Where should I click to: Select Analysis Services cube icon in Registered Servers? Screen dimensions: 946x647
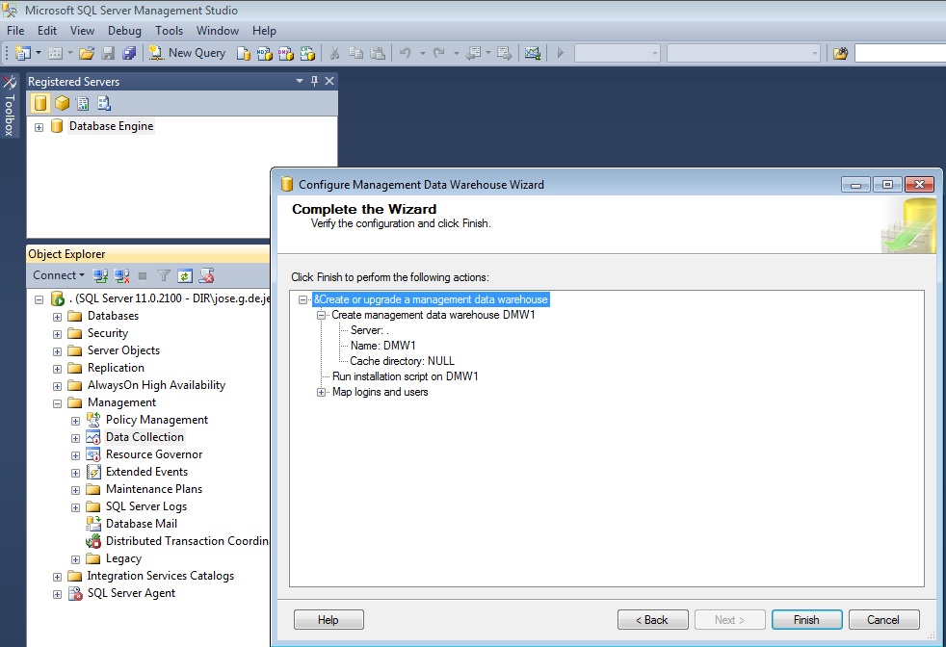click(x=63, y=103)
